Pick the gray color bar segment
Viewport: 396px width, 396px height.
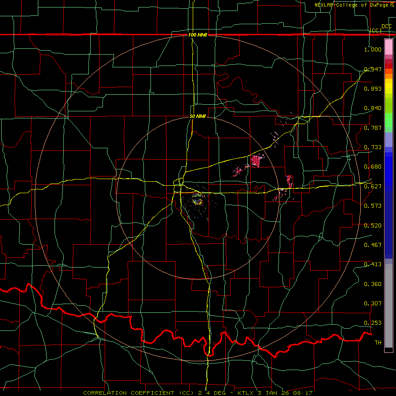(x=389, y=306)
